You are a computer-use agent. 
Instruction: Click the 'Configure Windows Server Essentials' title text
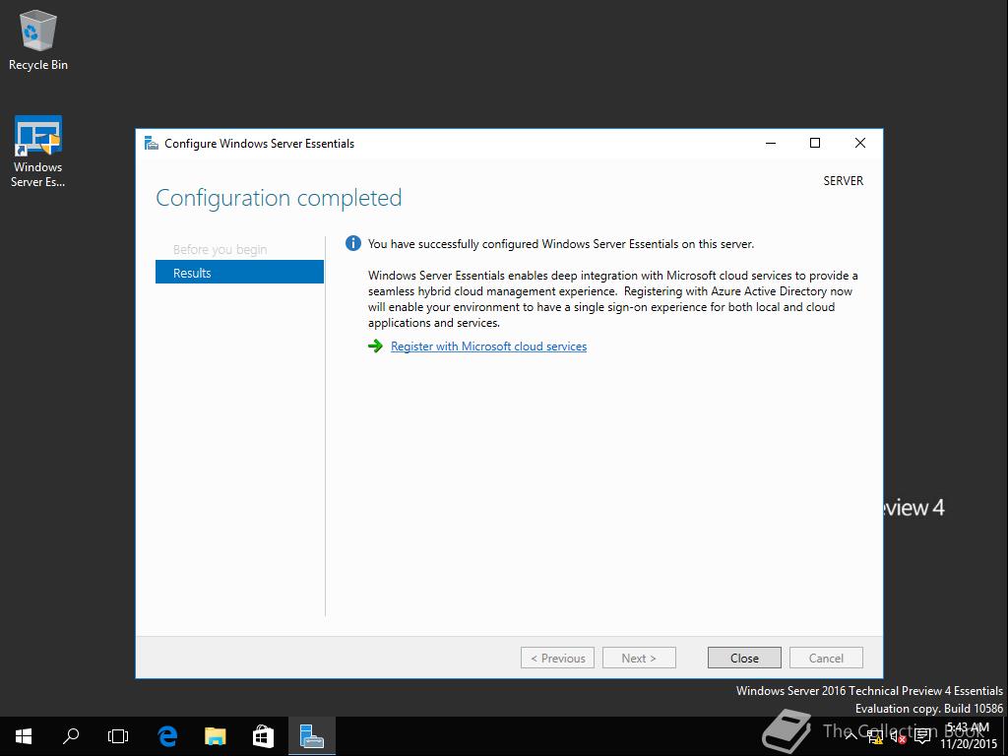coord(259,144)
